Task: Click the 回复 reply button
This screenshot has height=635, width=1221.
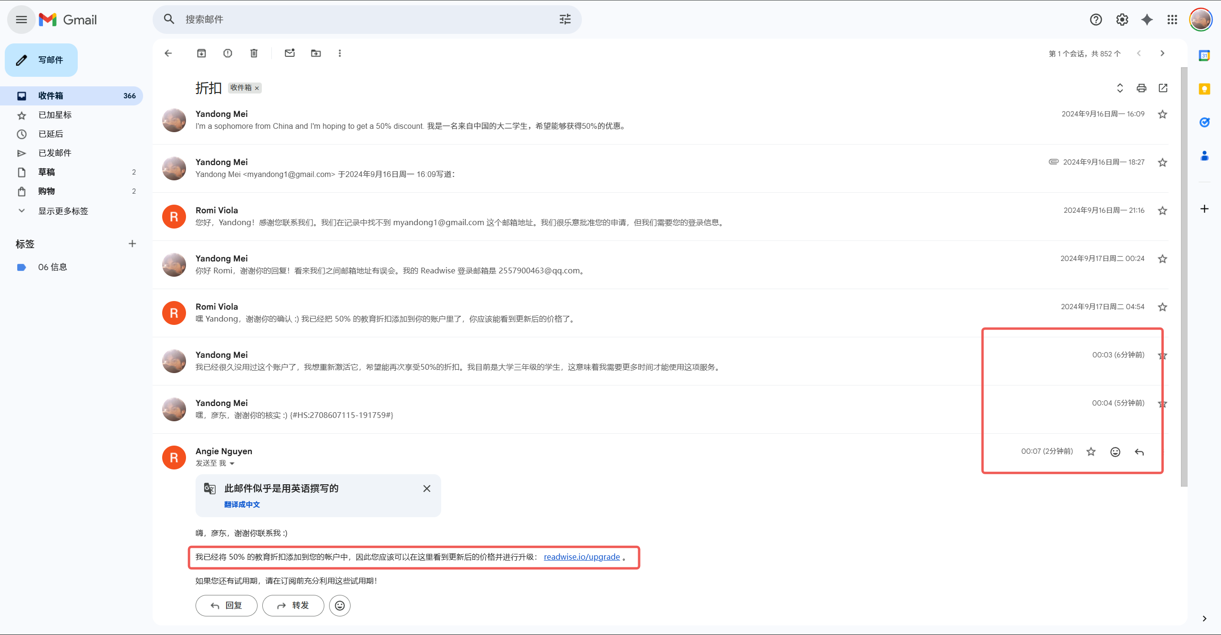Action: point(226,605)
